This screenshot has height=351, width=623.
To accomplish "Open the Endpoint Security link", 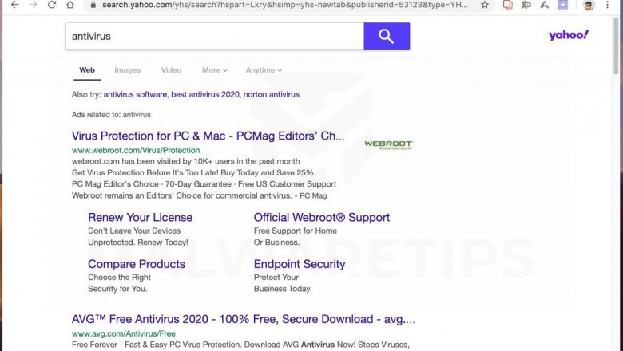I will 300,264.
